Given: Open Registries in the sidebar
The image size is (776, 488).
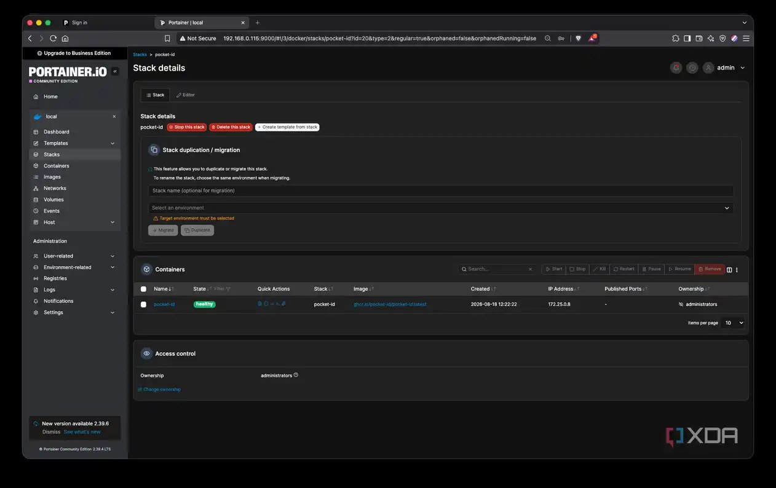Looking at the screenshot, I should 75,278.
